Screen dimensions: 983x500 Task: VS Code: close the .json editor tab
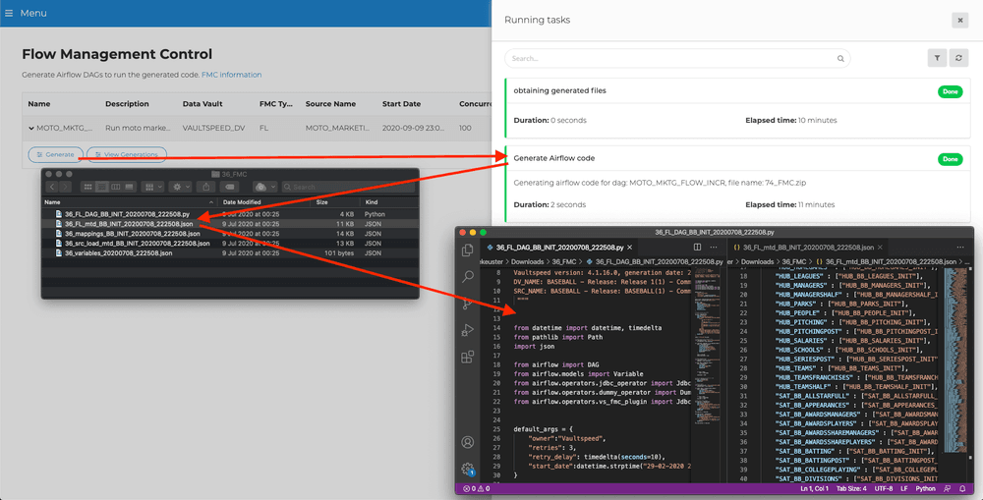tap(880, 248)
